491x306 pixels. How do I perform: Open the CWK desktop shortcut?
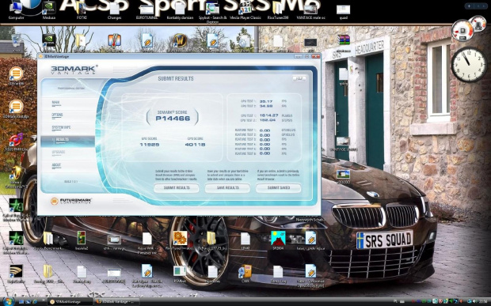tap(246, 274)
